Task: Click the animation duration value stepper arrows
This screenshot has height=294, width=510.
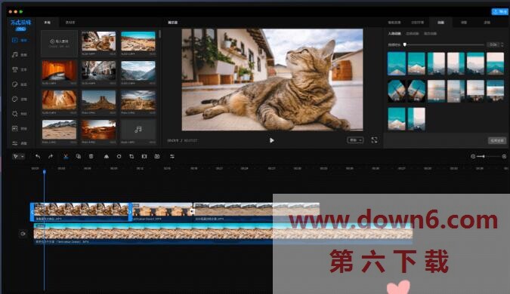Action: click(x=502, y=44)
